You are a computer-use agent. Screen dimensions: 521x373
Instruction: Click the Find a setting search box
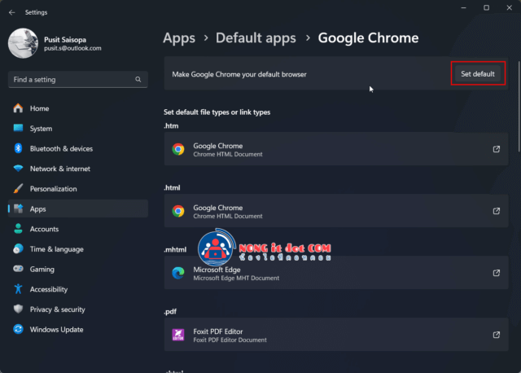(x=78, y=80)
